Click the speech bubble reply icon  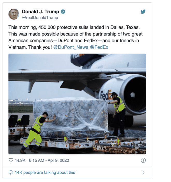[11, 172]
